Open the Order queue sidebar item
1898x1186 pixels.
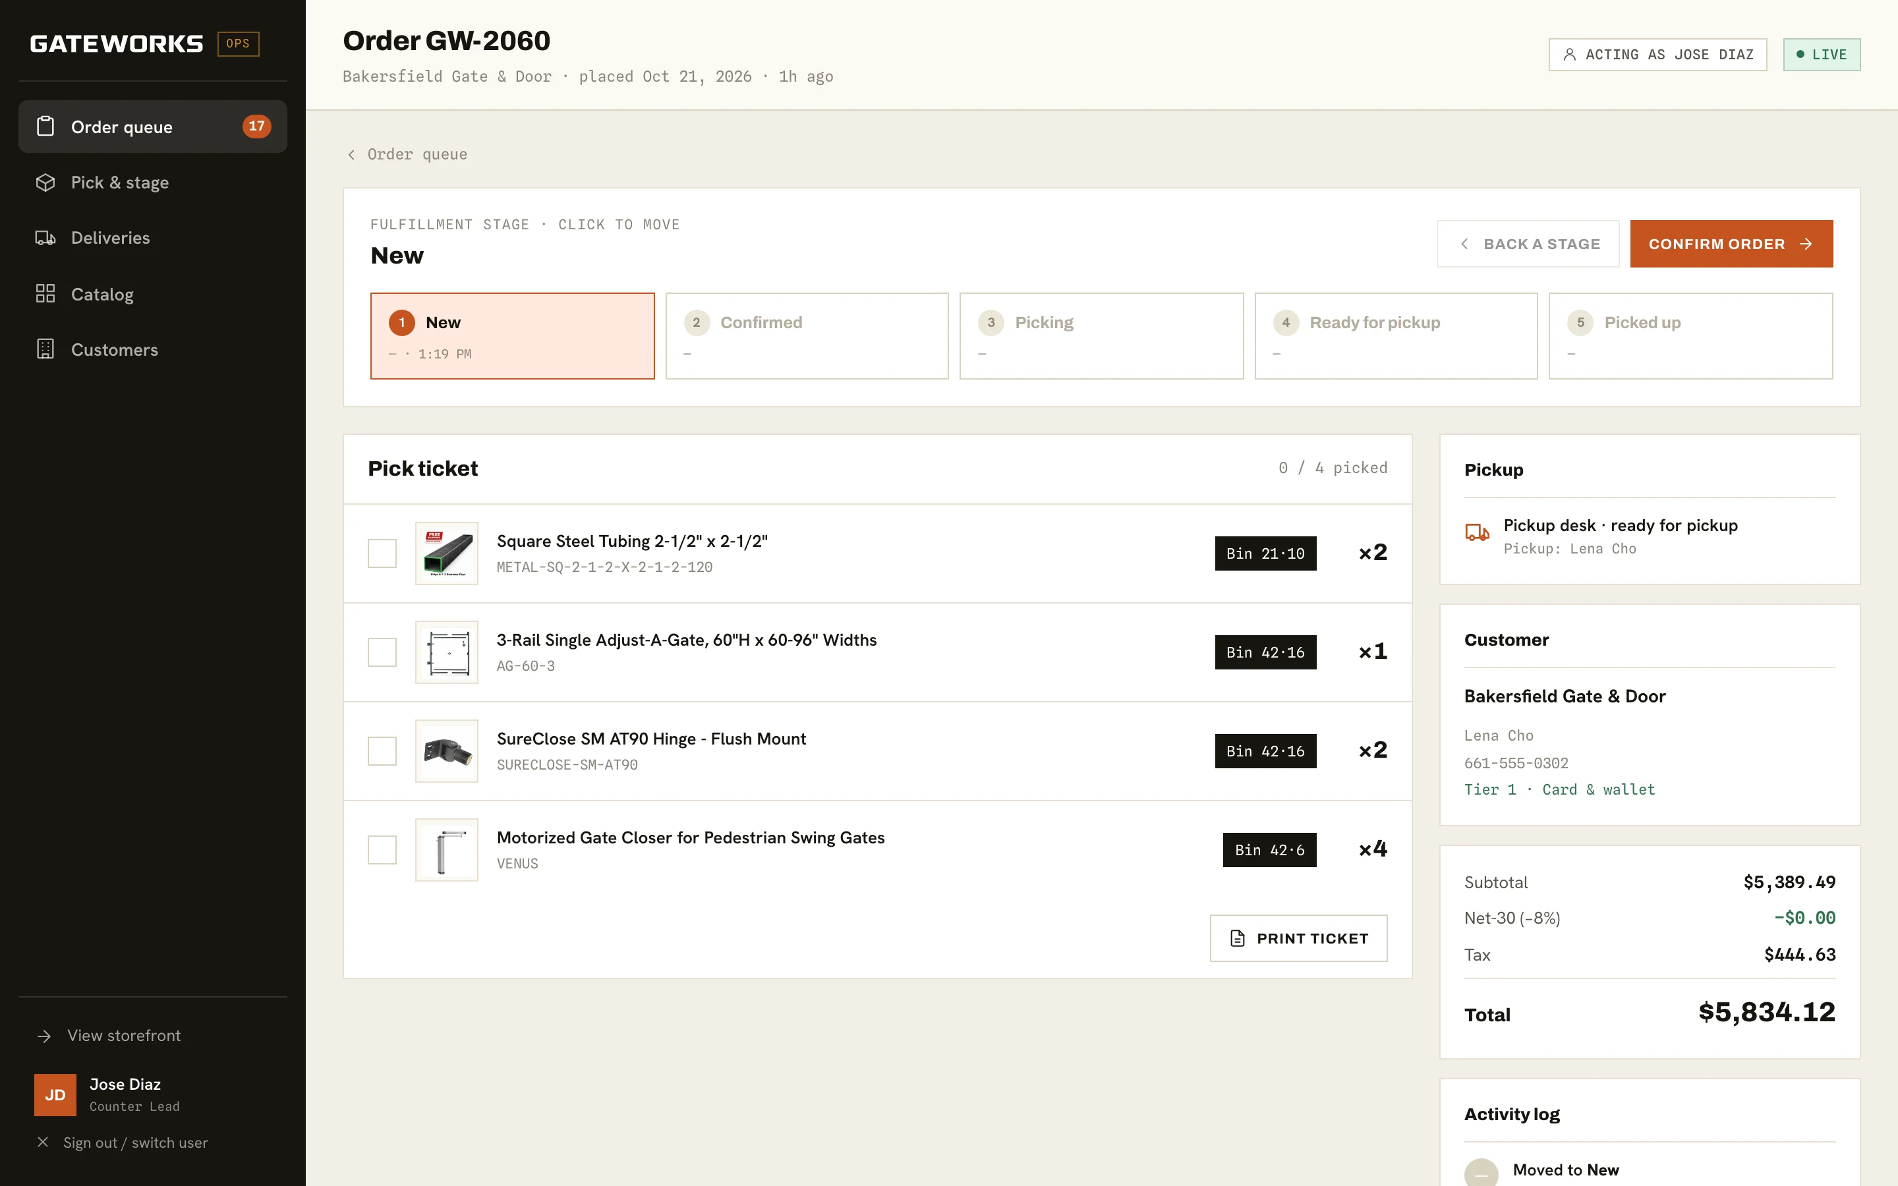point(152,127)
